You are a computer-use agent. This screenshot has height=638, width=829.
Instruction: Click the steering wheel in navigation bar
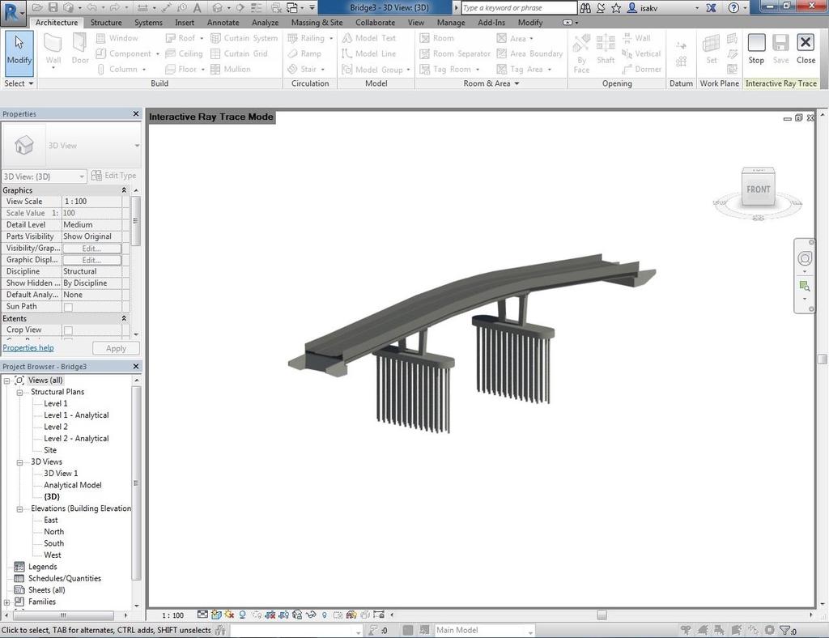(x=805, y=258)
